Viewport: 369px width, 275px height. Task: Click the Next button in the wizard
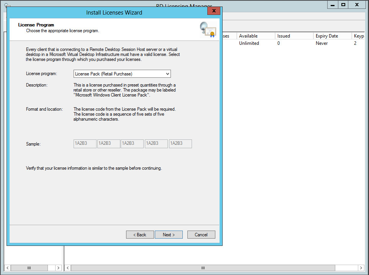(169, 234)
